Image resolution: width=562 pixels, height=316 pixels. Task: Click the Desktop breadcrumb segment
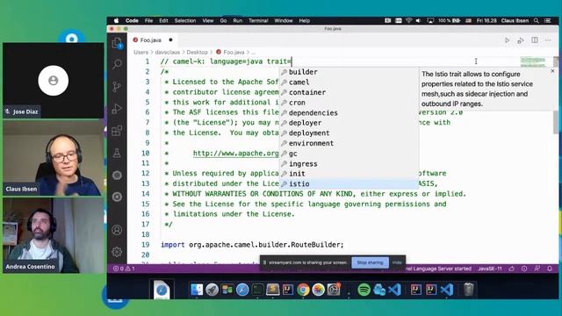(x=197, y=53)
